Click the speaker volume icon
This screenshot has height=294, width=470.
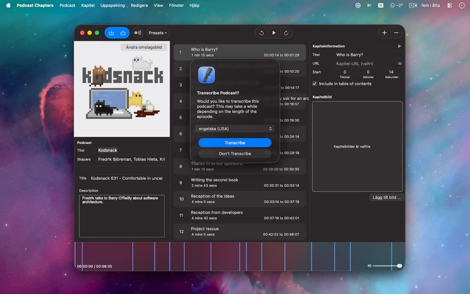point(370,266)
